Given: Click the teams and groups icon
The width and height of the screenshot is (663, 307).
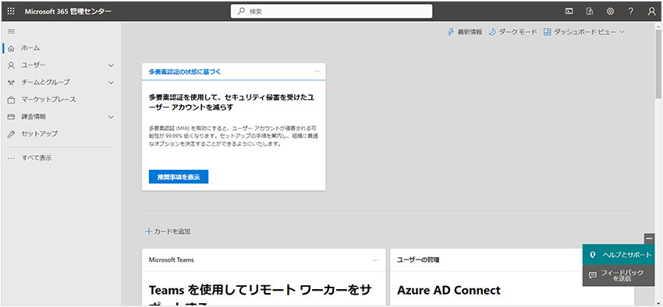Looking at the screenshot, I should [x=12, y=83].
